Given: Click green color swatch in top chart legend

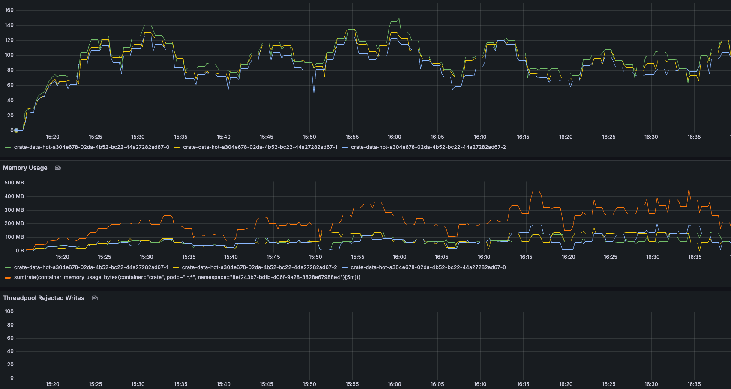Looking at the screenshot, I should (x=8, y=147).
